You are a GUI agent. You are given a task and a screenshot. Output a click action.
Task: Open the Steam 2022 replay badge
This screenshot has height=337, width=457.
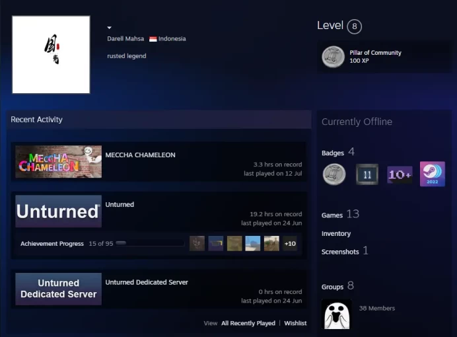[x=432, y=174]
